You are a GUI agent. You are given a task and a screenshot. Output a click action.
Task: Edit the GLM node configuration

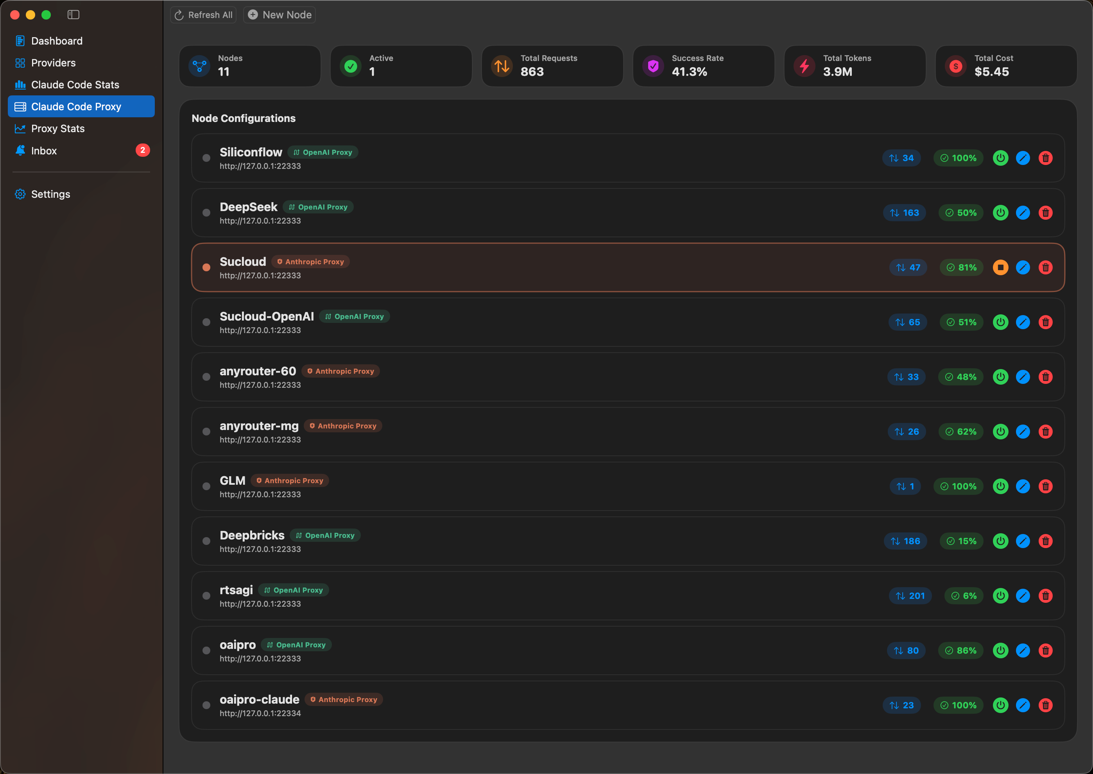(x=1023, y=486)
